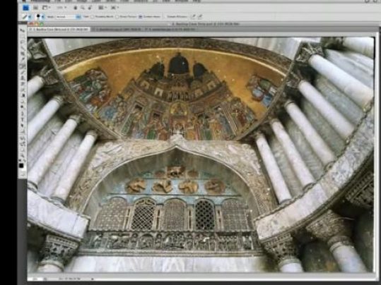Click Rotate View icon in application bar
Viewport: 381px width, 285px height.
[90, 8]
